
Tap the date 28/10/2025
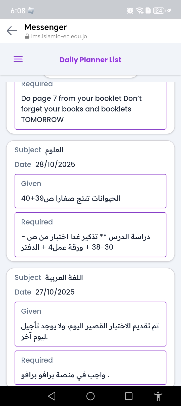[x=55, y=164]
